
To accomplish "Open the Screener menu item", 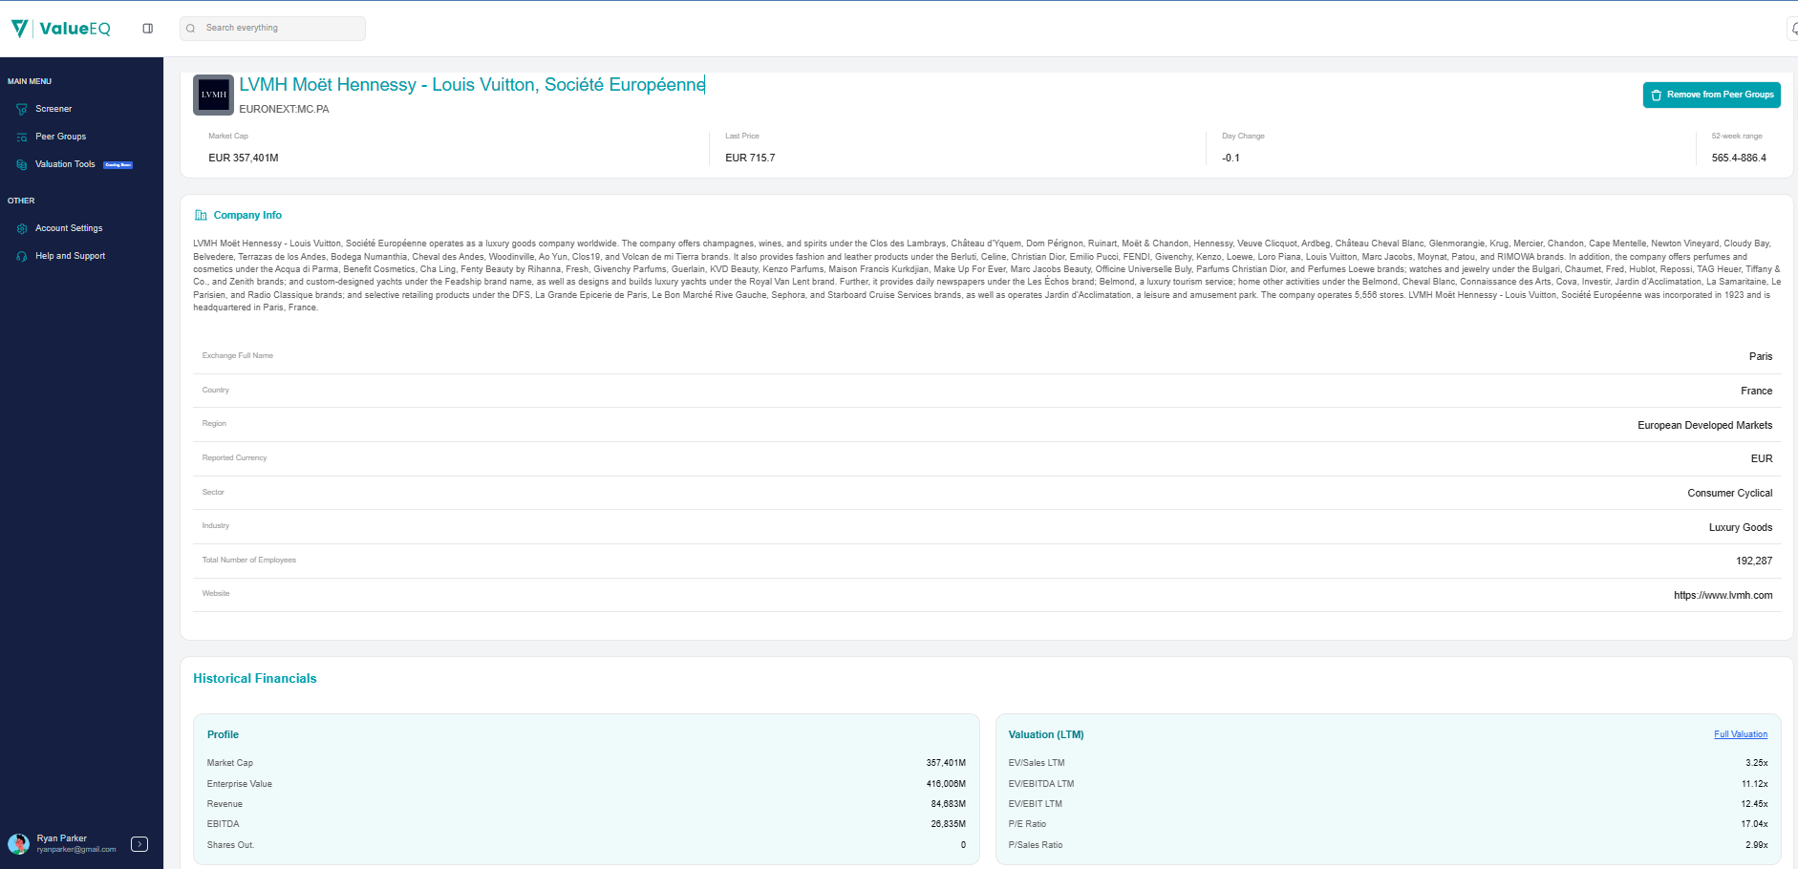I will click(x=54, y=109).
